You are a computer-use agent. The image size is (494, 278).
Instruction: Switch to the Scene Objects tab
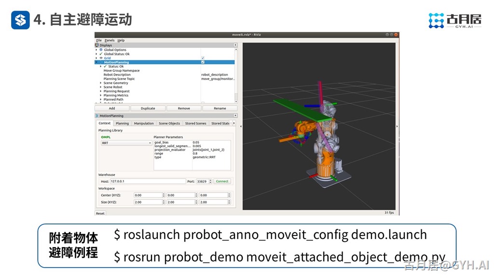169,123
